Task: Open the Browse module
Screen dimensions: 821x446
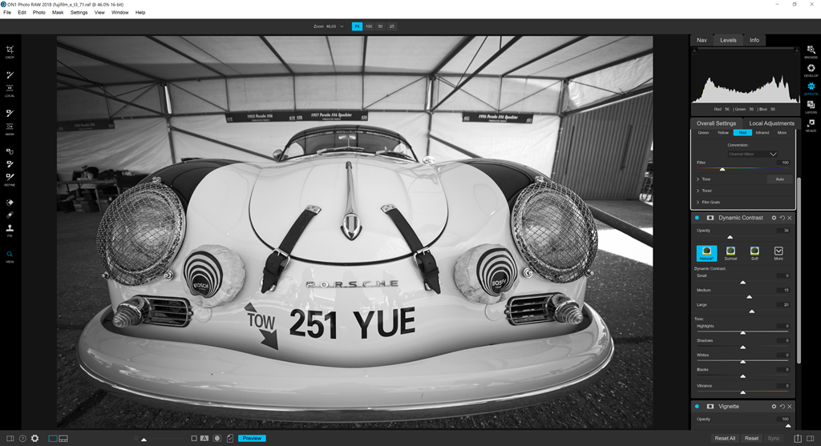Action: [x=811, y=51]
